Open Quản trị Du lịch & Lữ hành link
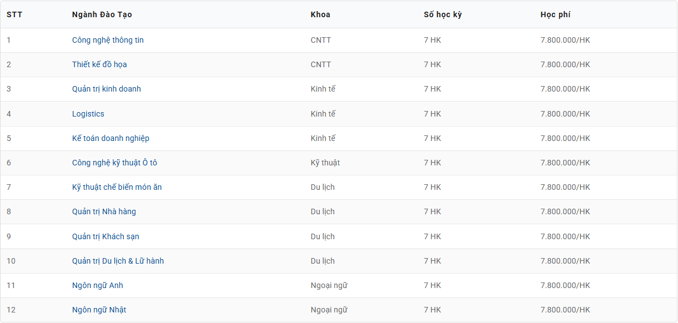 (118, 261)
